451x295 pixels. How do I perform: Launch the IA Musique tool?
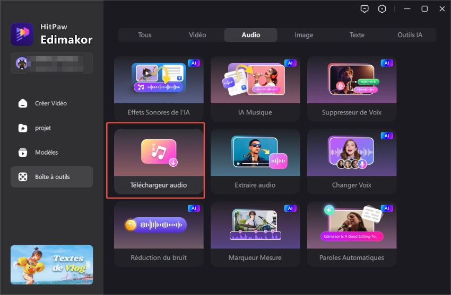coord(255,88)
